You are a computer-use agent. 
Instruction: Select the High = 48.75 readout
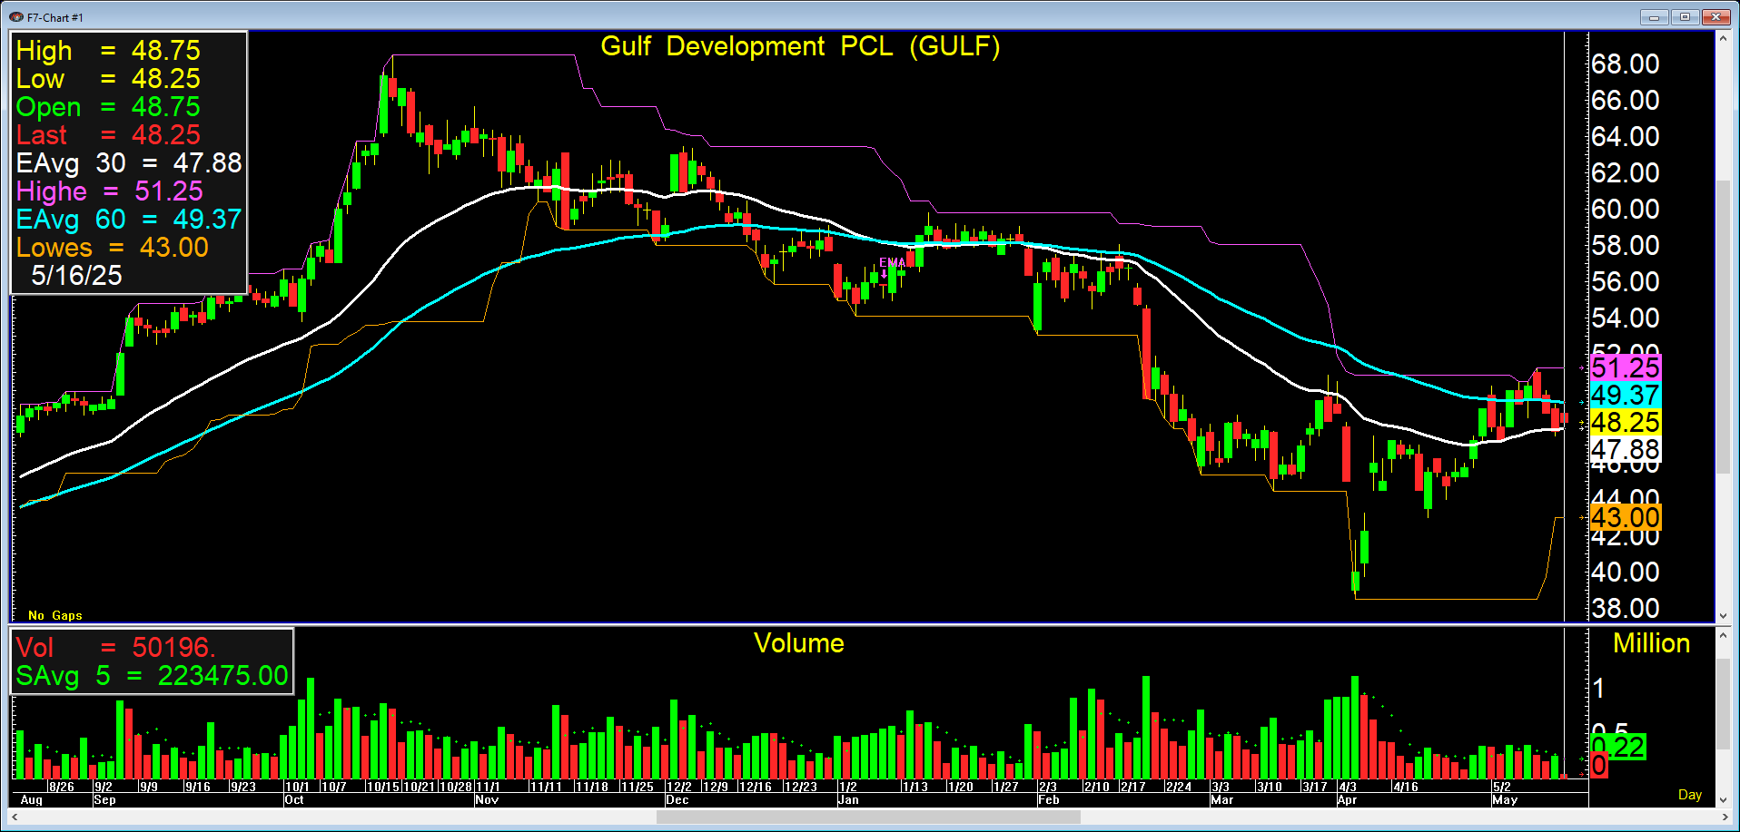(108, 50)
